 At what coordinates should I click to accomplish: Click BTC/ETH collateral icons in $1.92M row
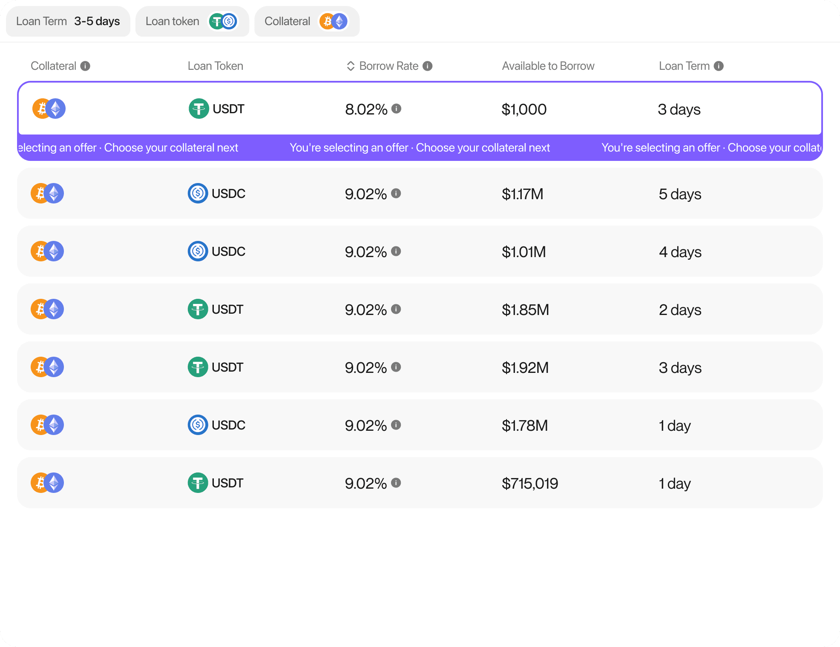click(47, 367)
